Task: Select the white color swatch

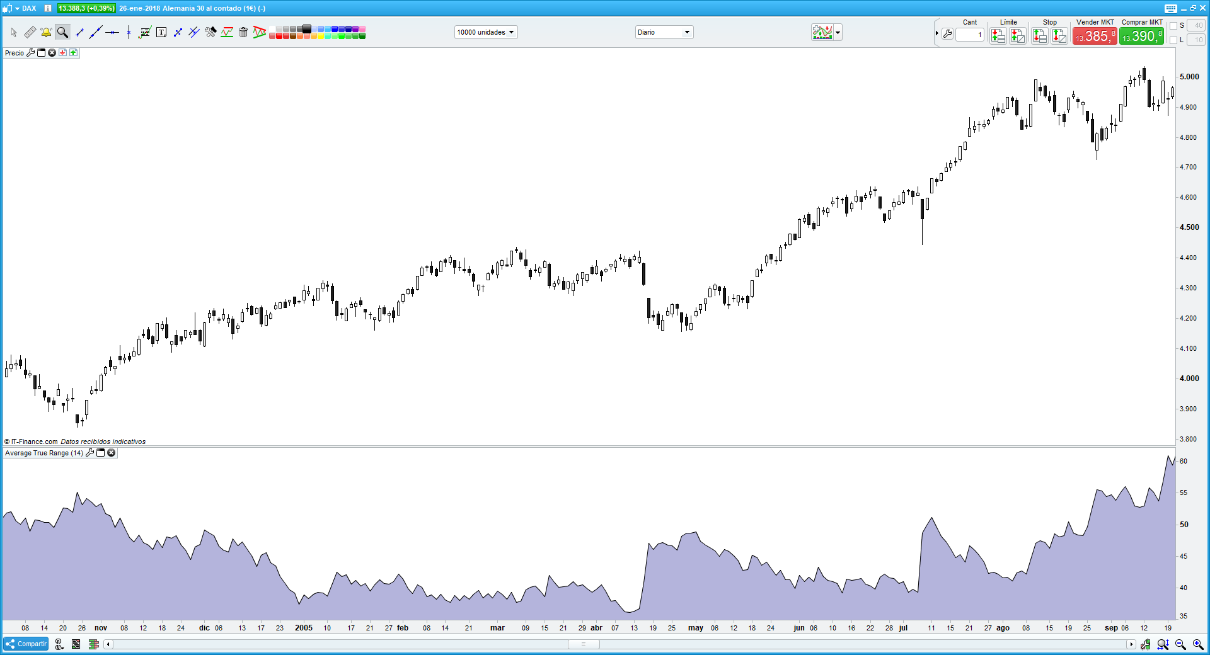Action: click(272, 29)
